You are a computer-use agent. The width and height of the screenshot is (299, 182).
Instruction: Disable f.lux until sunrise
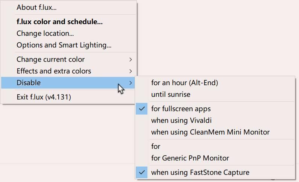[x=171, y=95]
